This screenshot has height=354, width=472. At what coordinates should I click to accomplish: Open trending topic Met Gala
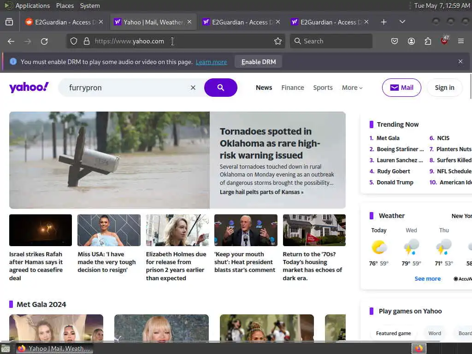(388, 138)
